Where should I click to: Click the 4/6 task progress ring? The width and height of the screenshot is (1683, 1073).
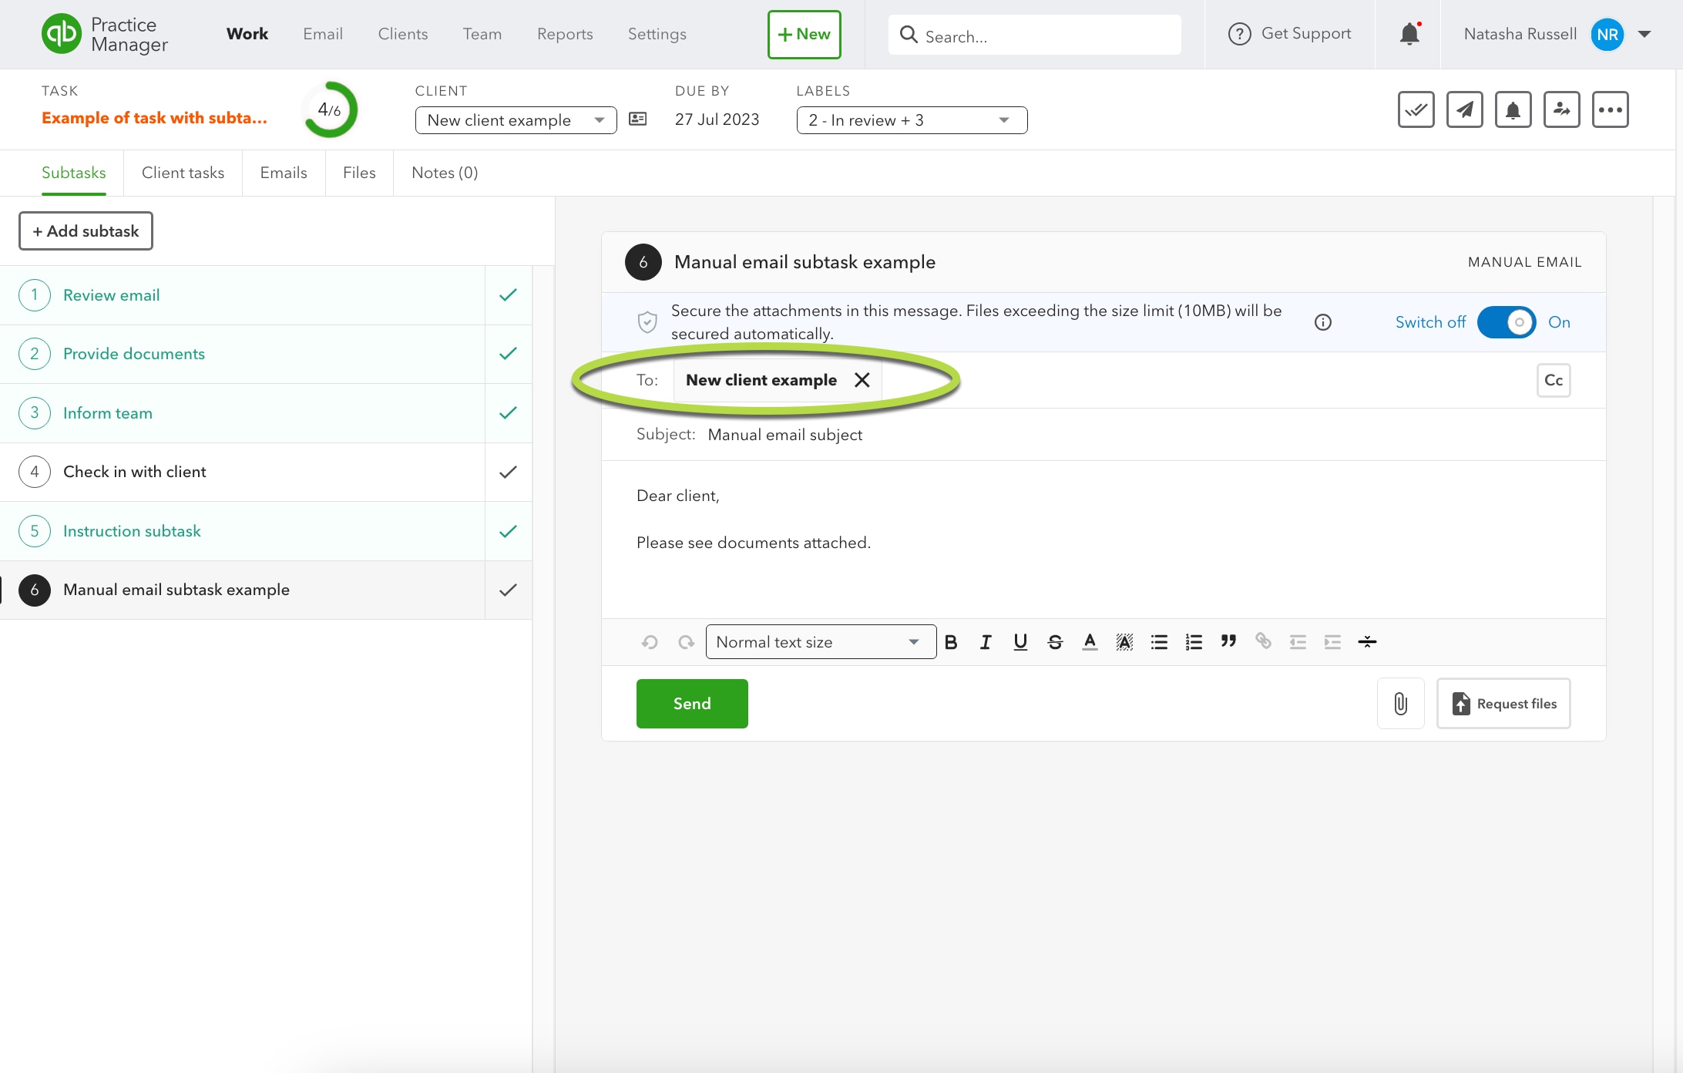330,109
